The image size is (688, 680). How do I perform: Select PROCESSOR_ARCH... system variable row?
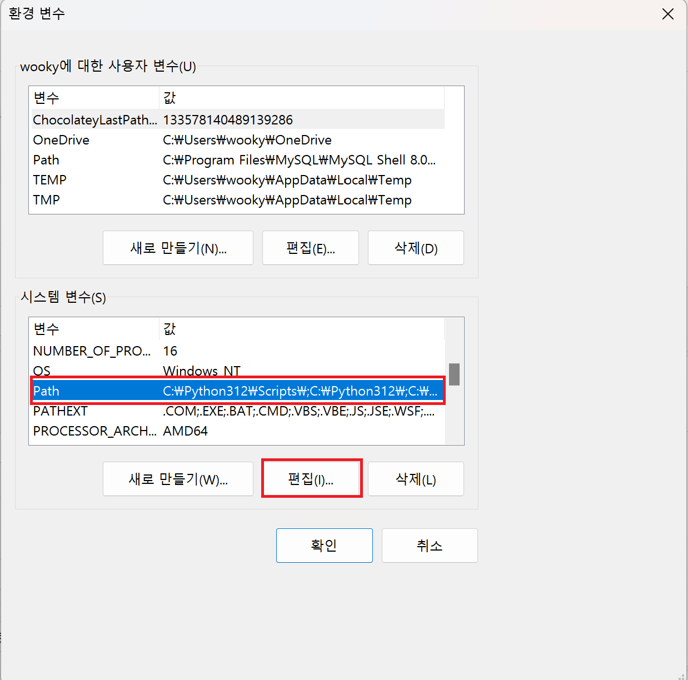pos(237,431)
